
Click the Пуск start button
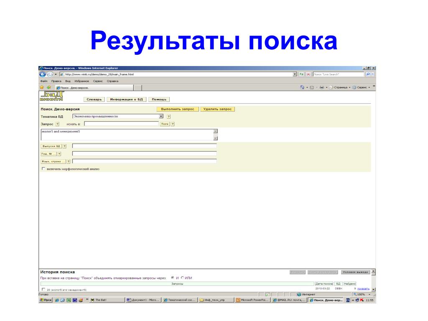[x=46, y=300]
